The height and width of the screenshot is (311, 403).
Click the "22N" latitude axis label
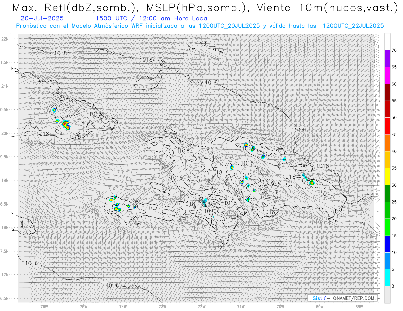click(5, 39)
